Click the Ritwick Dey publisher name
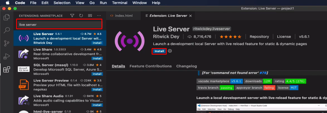327x113 pixels. click(x=166, y=37)
